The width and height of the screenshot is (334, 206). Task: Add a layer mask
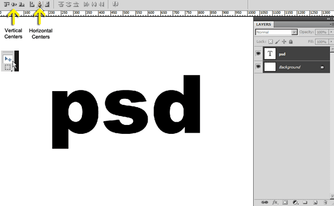(285, 202)
